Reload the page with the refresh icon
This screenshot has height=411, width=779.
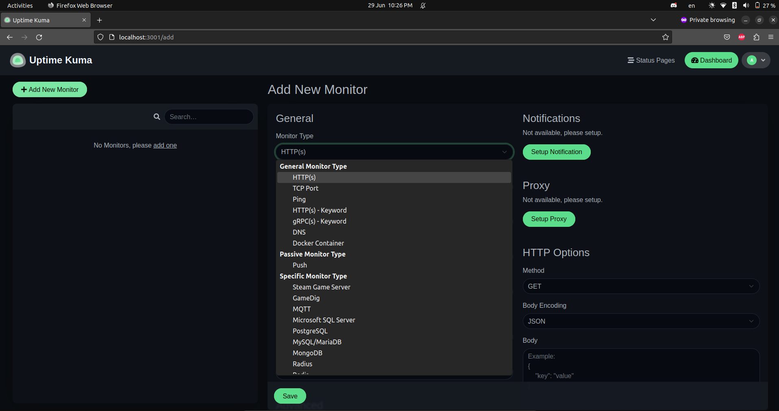[39, 37]
